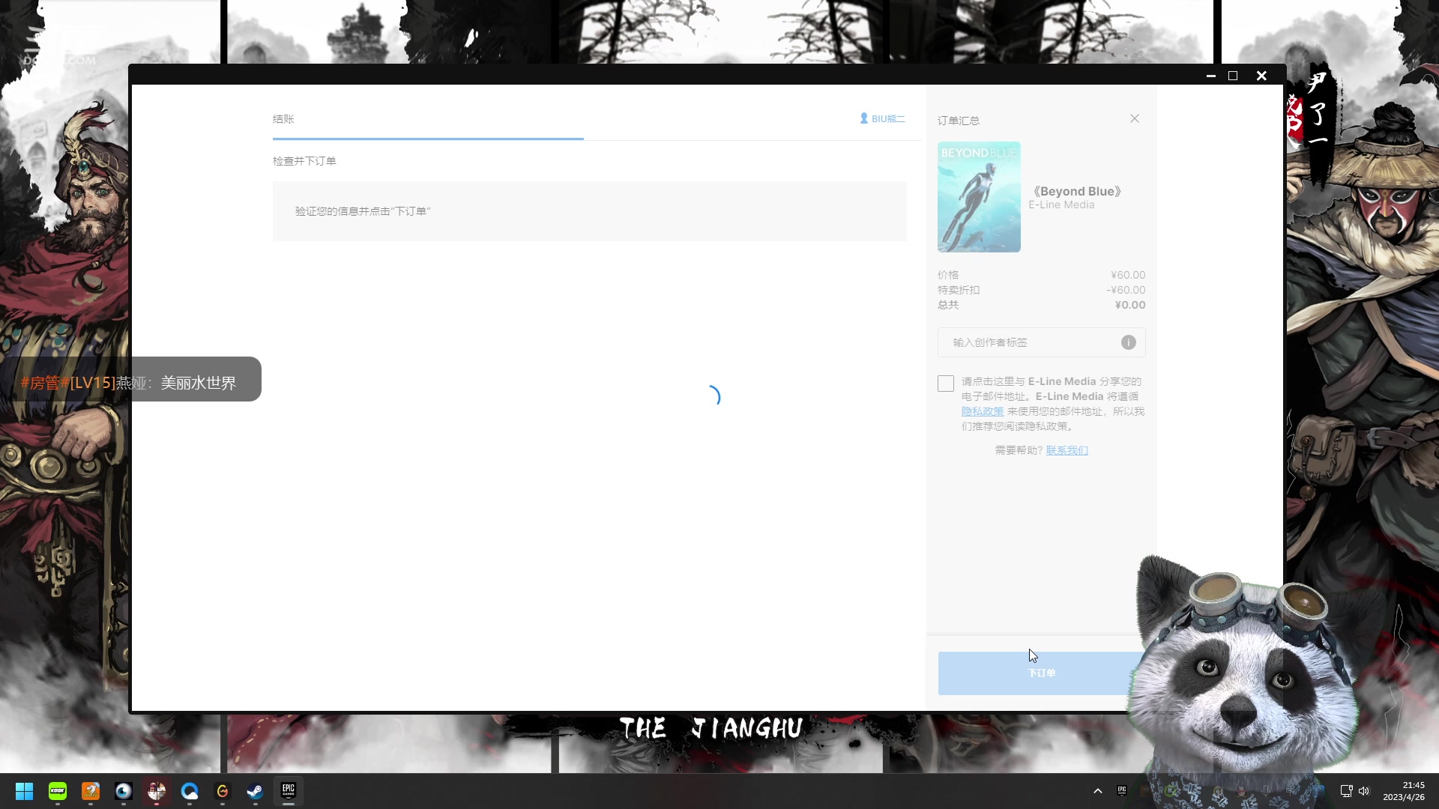Open the Windows Start menu
The width and height of the screenshot is (1439, 809).
click(x=25, y=791)
